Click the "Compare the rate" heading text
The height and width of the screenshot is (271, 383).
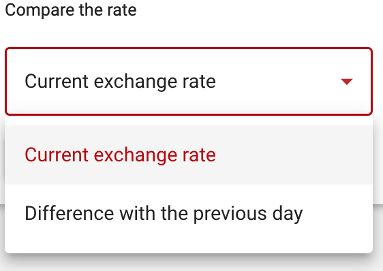[71, 10]
